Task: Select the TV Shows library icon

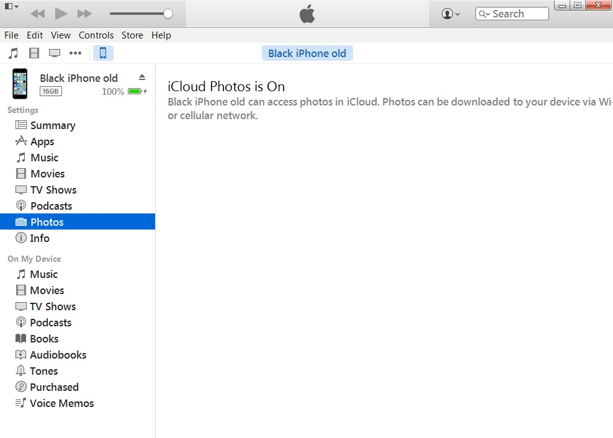Action: click(x=55, y=53)
